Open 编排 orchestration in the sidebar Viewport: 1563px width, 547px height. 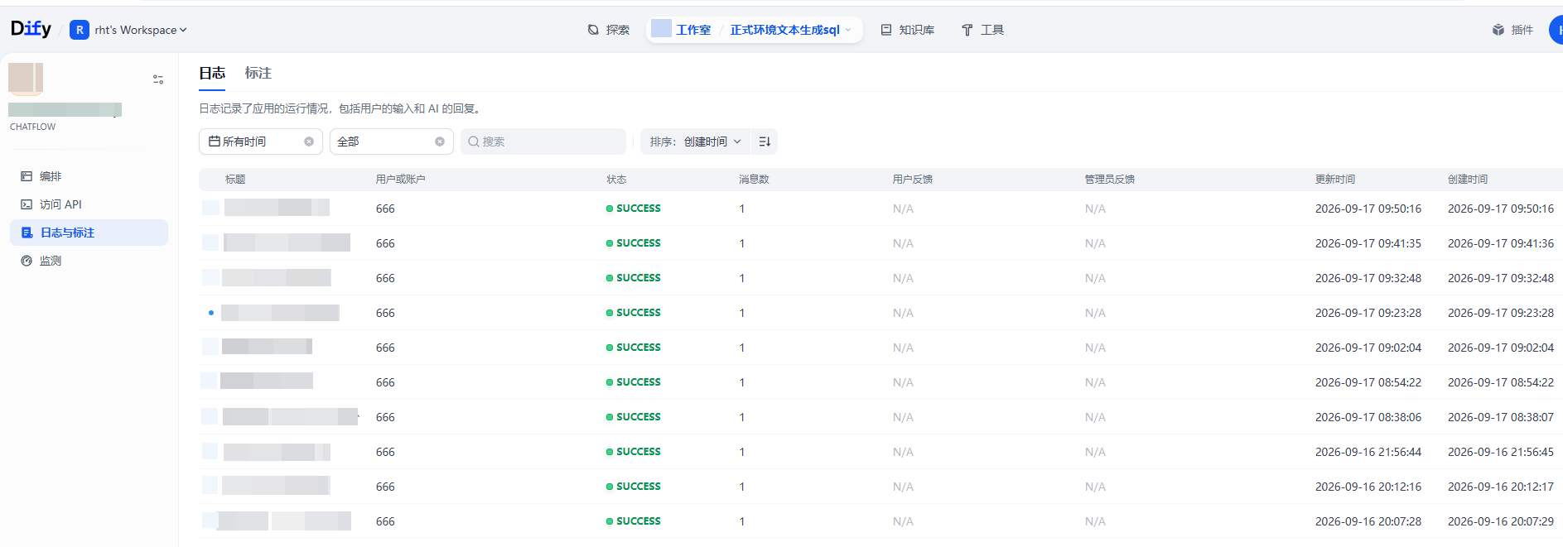(89, 176)
